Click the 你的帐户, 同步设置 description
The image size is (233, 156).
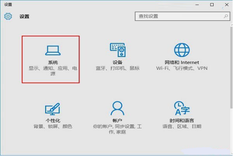pos(117,129)
